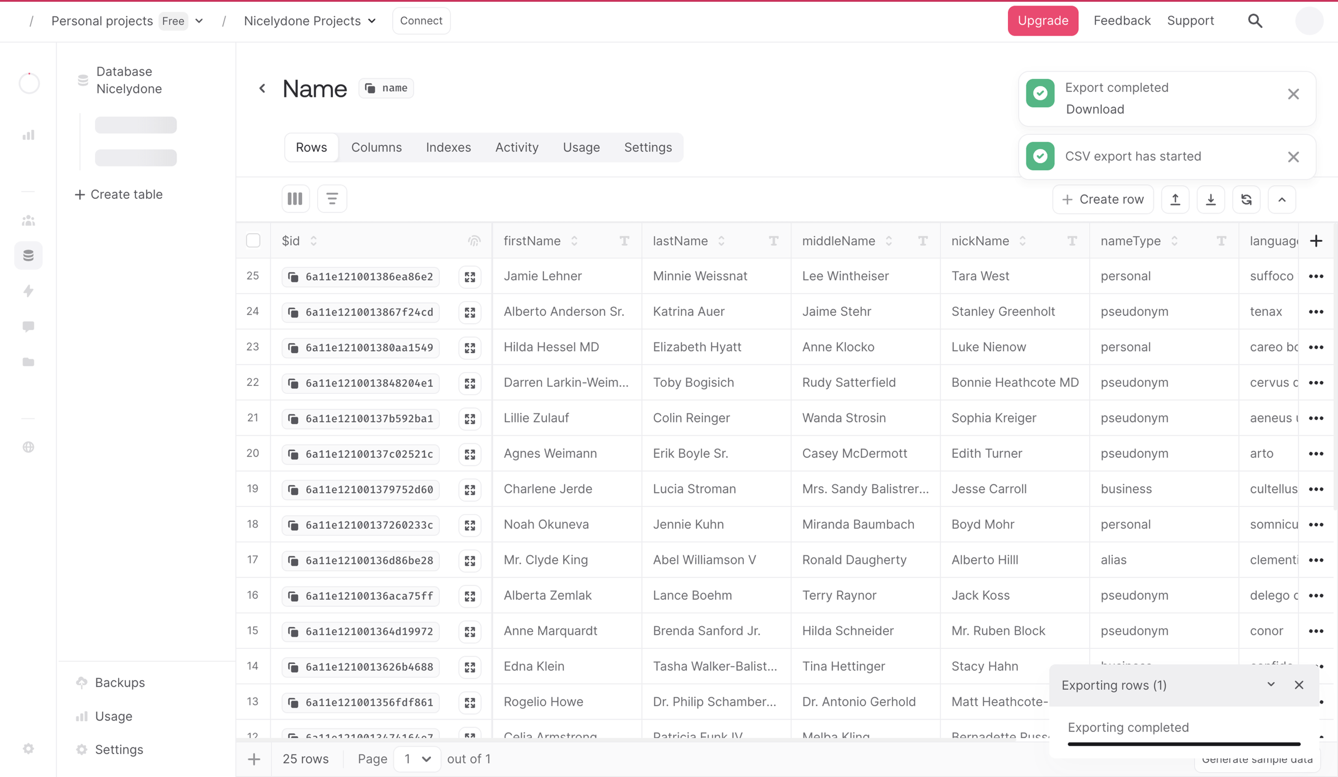Click the import upload arrow icon
Screen dimensions: 1338x777
click(1175, 199)
